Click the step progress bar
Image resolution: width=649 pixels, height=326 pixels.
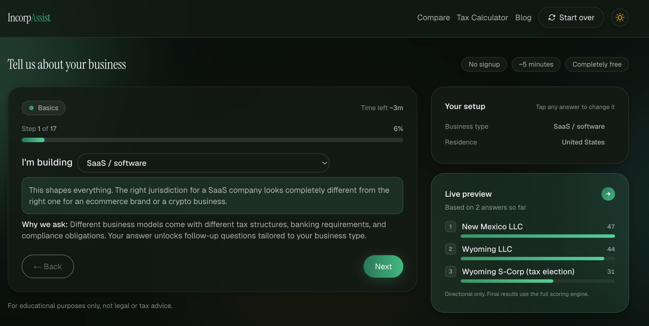(212, 140)
